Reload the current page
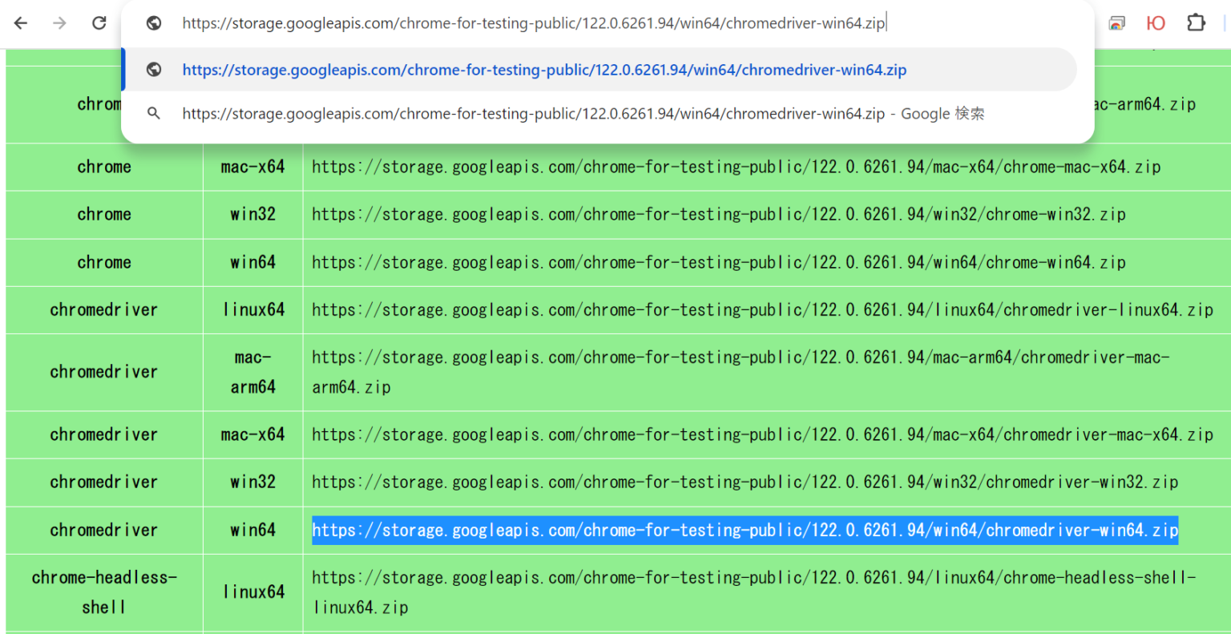The image size is (1231, 634). (99, 23)
